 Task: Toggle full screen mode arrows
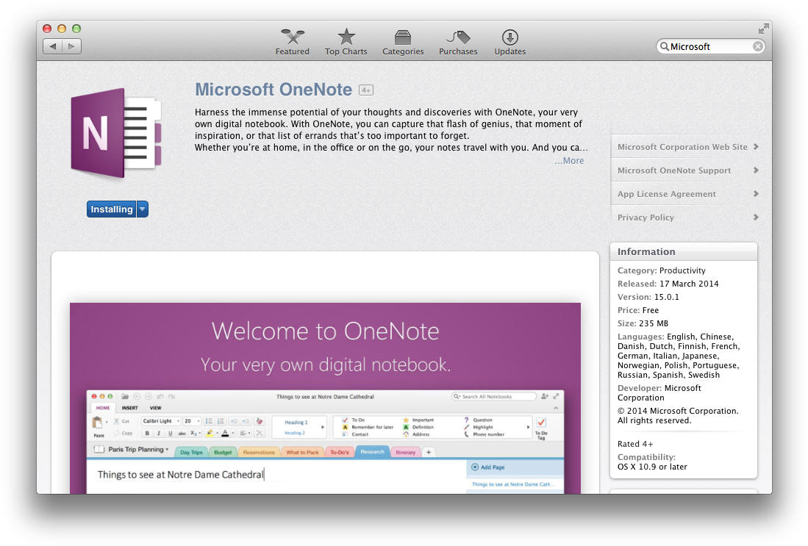click(764, 29)
